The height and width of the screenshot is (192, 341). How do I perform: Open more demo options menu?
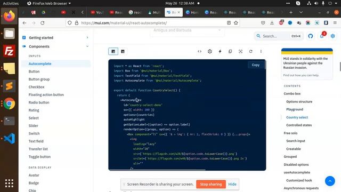(261, 51)
